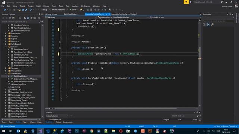The width and height of the screenshot is (239, 134).
Task: Toggle auto-hide pin on Properties panel
Action: tap(230, 14)
